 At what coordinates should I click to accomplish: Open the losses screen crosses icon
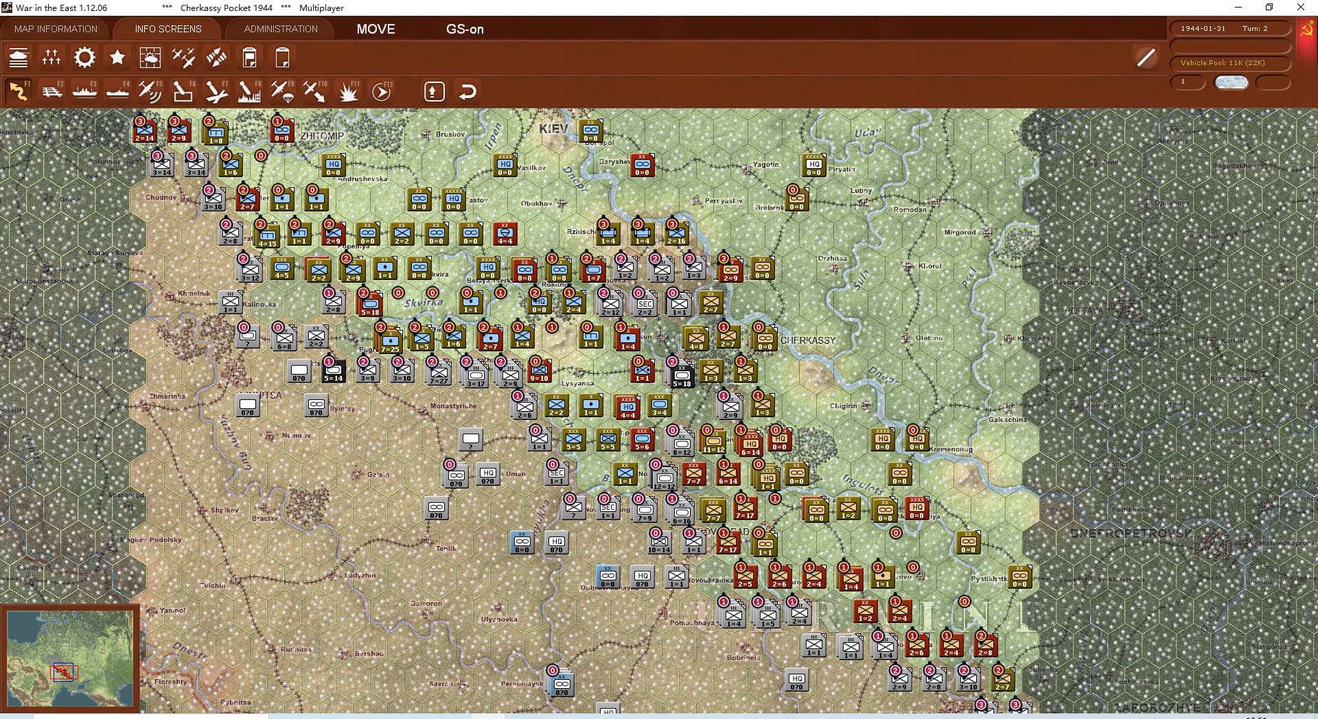click(x=51, y=58)
